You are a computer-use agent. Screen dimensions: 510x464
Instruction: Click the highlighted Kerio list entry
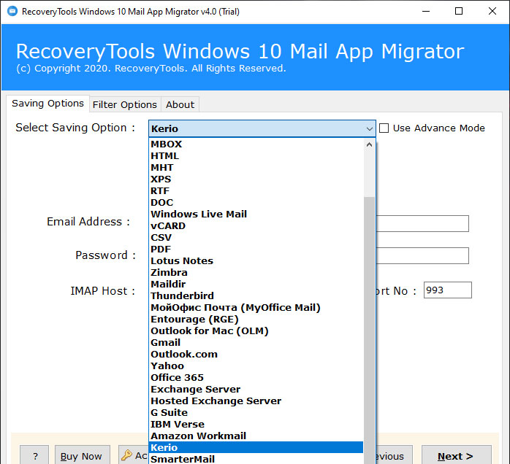pos(256,448)
